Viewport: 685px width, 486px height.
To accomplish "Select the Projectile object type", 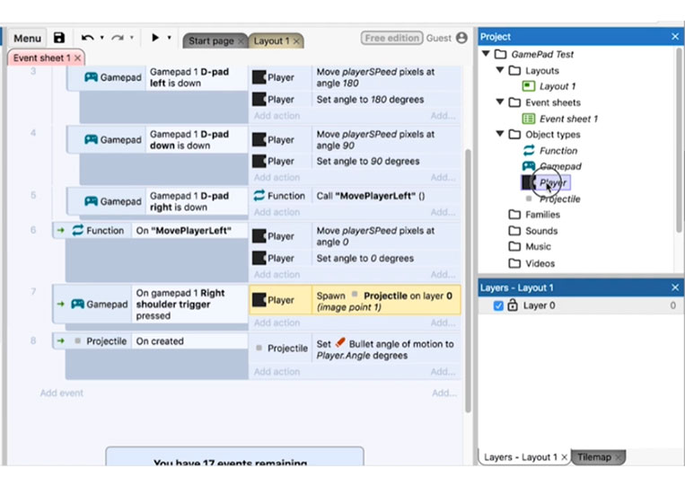I will point(560,199).
